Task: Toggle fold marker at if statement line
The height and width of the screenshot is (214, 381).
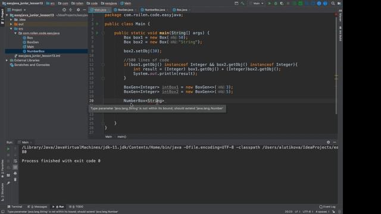Action: (103, 65)
